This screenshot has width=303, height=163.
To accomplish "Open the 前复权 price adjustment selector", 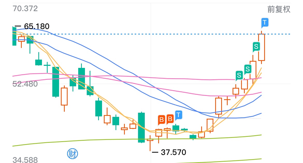I will (x=279, y=9).
